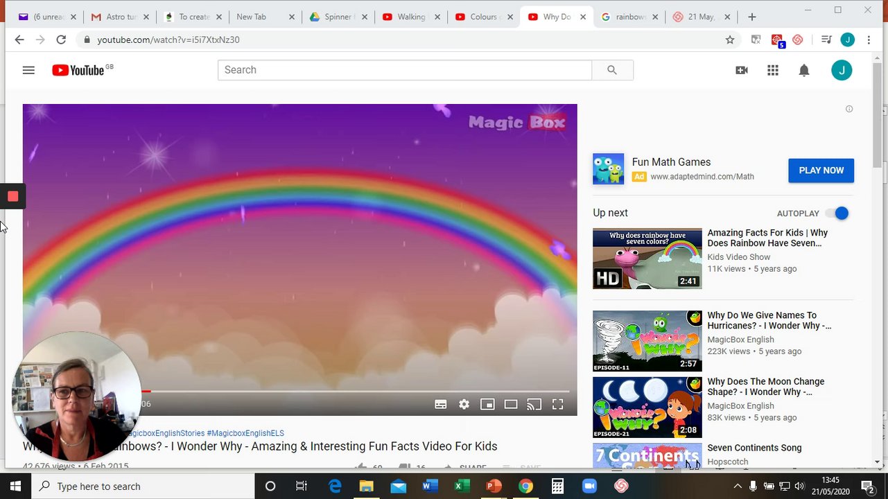Open Microsoft Edge from the taskbar
The width and height of the screenshot is (888, 499).
click(335, 487)
